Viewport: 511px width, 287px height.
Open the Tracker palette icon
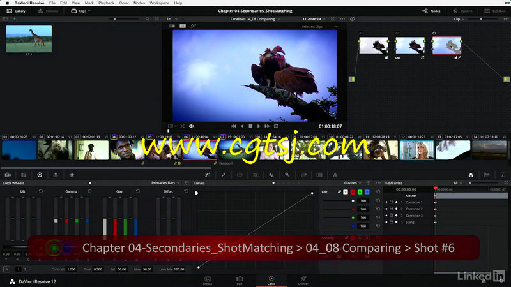256,175
